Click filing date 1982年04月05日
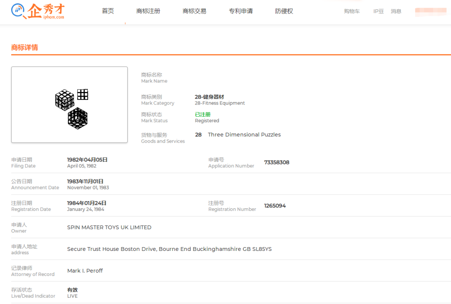 coord(87,160)
